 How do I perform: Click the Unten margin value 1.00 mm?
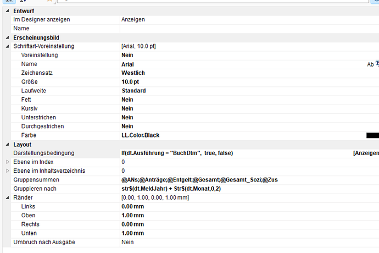pos(133,233)
